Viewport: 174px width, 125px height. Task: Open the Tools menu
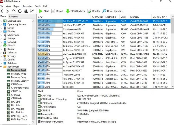(x=38, y=6)
